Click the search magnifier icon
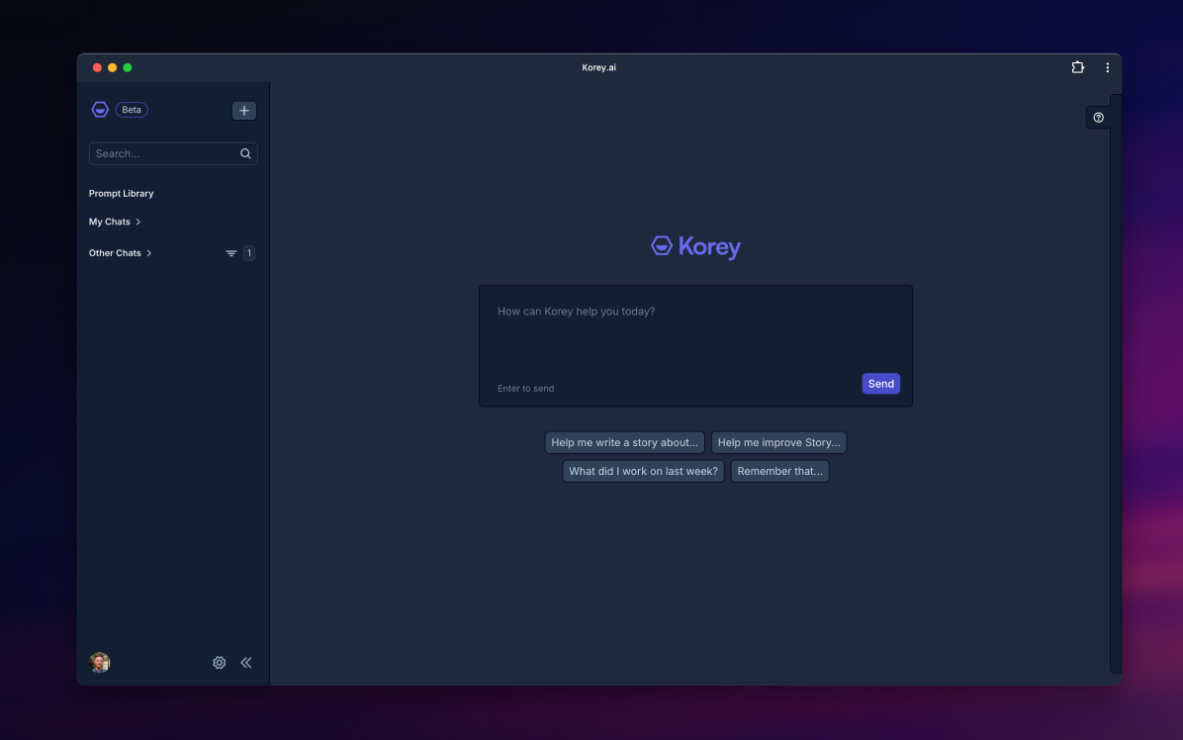This screenshot has width=1183, height=740. [245, 154]
